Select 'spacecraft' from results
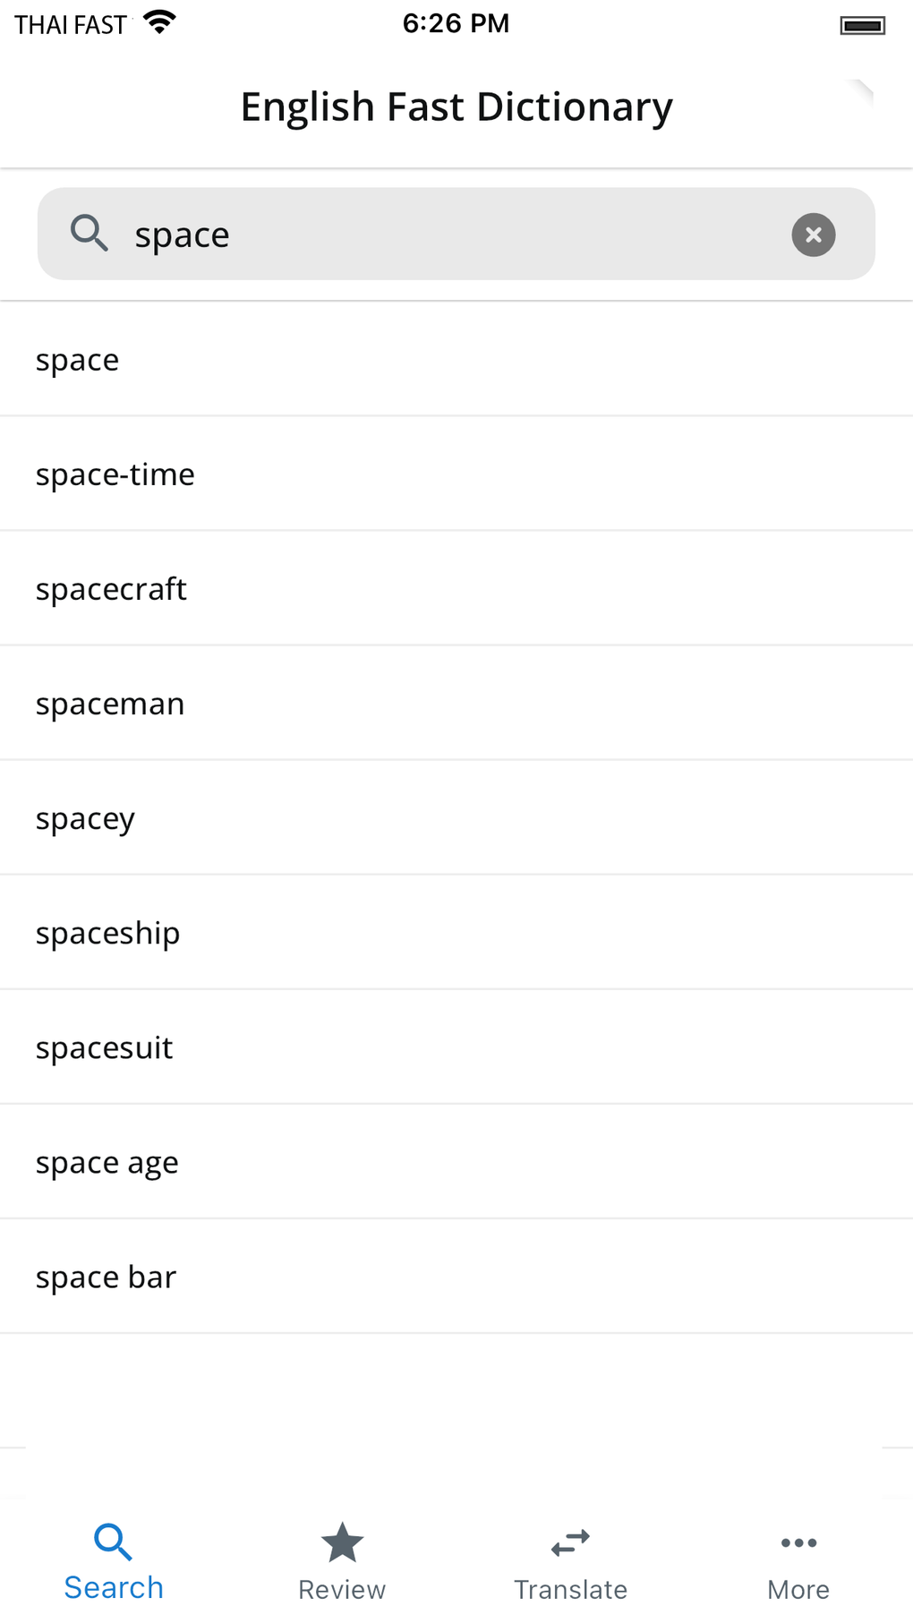The height and width of the screenshot is (1623, 913). coord(111,589)
